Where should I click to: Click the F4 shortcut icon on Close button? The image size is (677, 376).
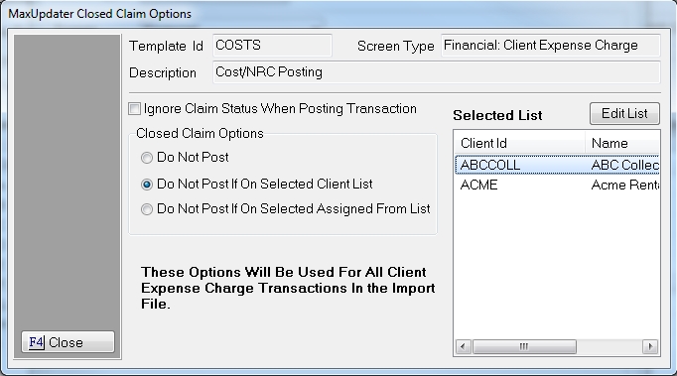[37, 342]
